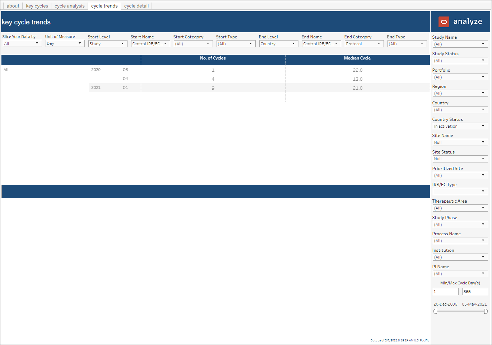Image resolution: width=492 pixels, height=345 pixels.
Task: Expand the Region filter dropdown
Action: click(460, 93)
